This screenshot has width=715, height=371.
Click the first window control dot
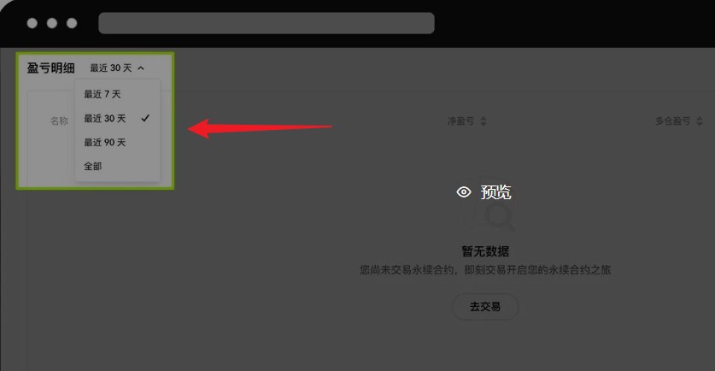[32, 23]
